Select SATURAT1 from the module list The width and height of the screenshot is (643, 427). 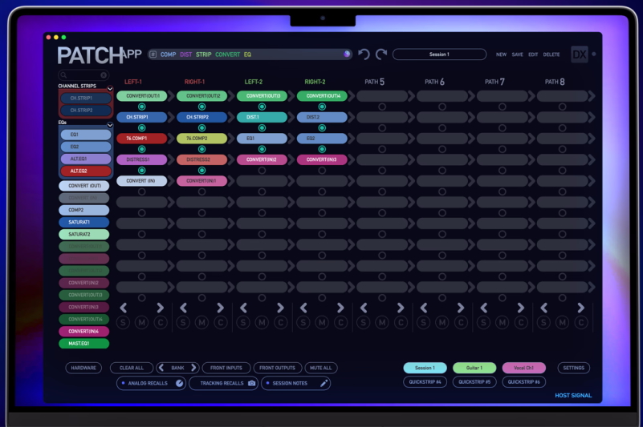click(84, 222)
